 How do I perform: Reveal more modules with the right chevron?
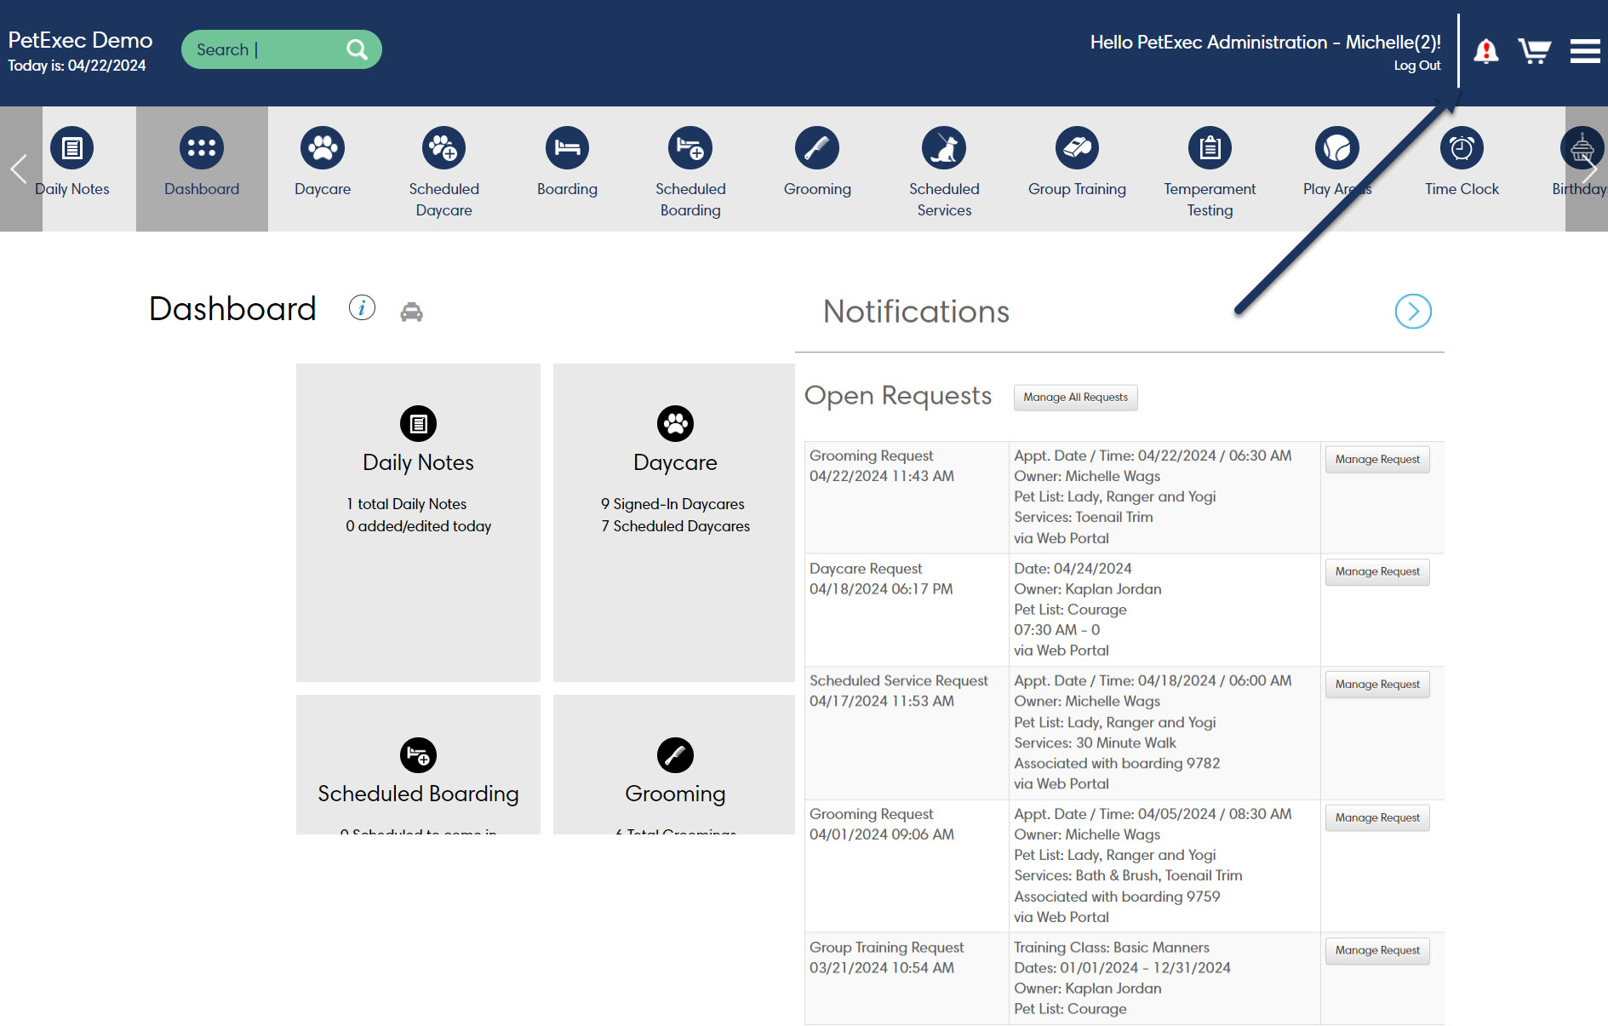(1590, 168)
